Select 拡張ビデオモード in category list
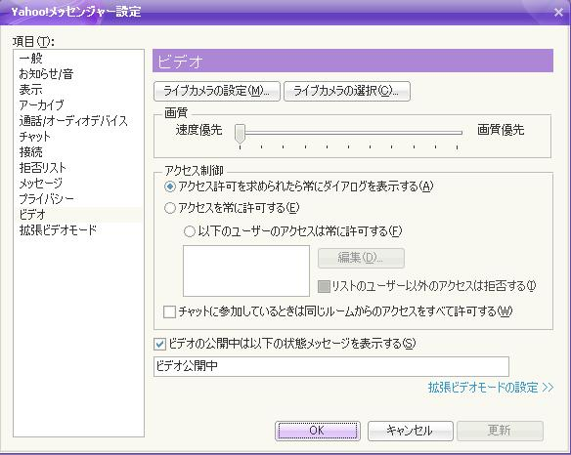This screenshot has width=571, height=455. point(58,230)
